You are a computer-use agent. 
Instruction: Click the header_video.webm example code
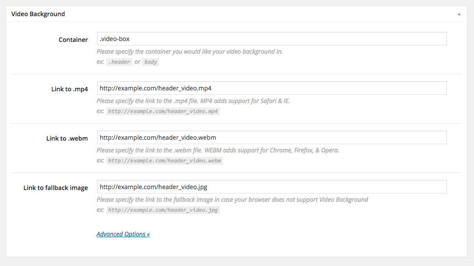(x=164, y=161)
